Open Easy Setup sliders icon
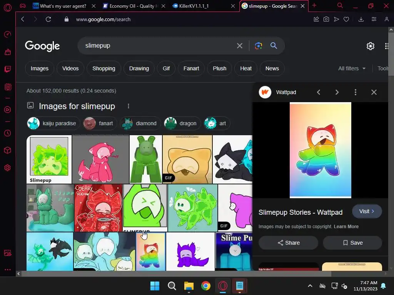The height and width of the screenshot is (295, 394). tap(374, 19)
